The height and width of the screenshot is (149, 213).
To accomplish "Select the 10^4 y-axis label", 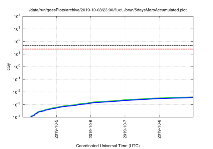I will (17, 17).
